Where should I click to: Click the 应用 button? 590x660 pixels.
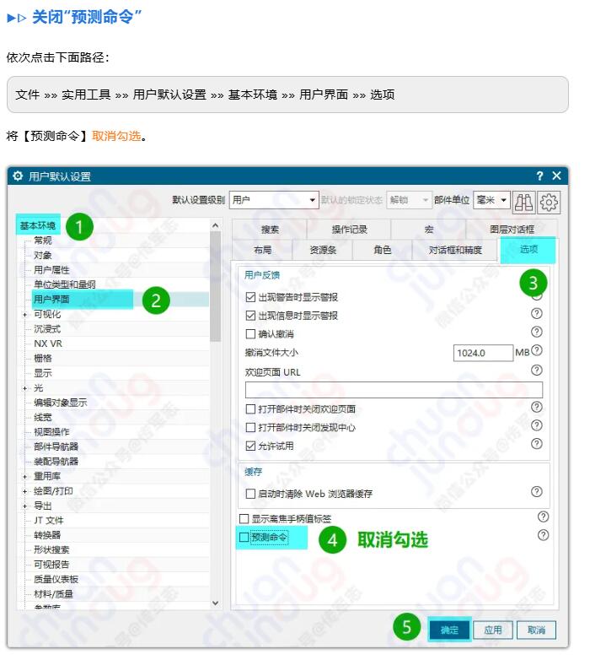pos(493,630)
